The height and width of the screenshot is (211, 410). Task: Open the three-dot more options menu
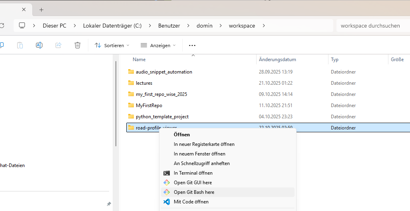pyautogui.click(x=192, y=46)
